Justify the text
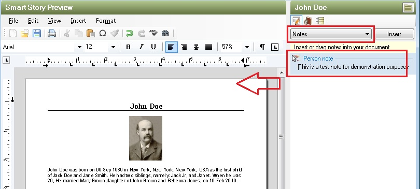This screenshot has height=189, width=420. pos(208,47)
